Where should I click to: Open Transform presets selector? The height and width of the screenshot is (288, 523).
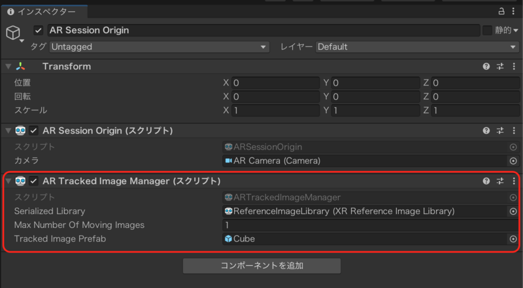pyautogui.click(x=500, y=67)
